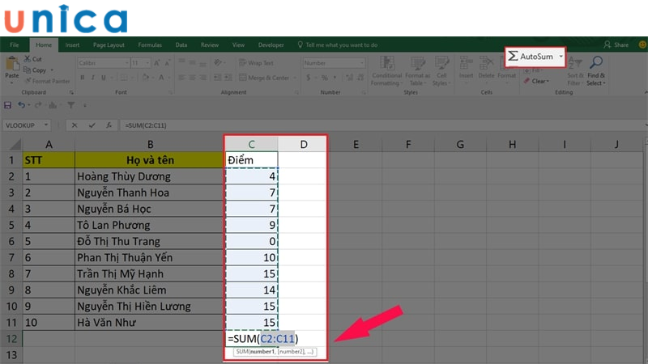The image size is (648, 364).
Task: Toggle Wrap Text option
Action: click(x=256, y=62)
